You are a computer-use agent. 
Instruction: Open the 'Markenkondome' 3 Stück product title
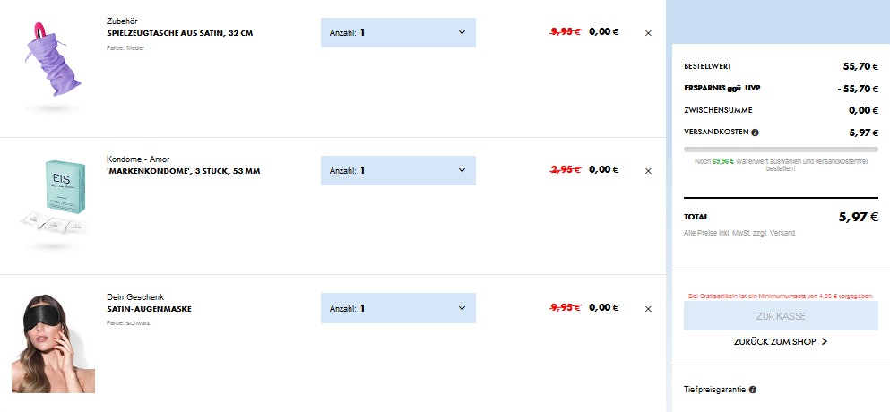click(x=183, y=170)
